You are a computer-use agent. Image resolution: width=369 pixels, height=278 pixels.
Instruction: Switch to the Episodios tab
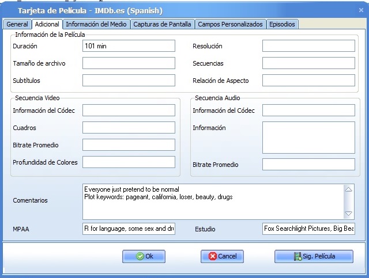click(x=282, y=24)
